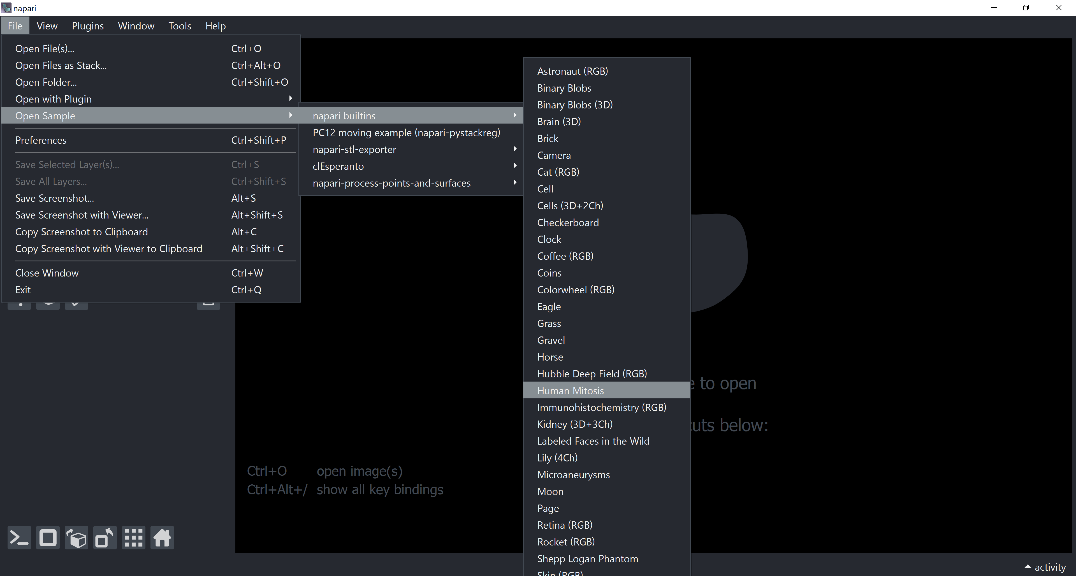Open the Plugins menu
Screen dimensions: 1076x576
pos(88,26)
